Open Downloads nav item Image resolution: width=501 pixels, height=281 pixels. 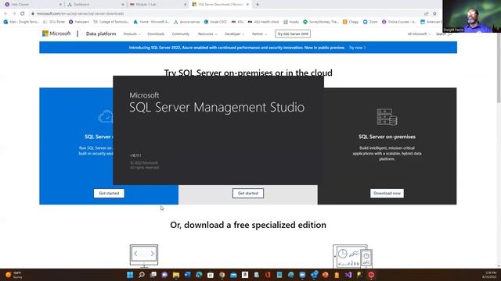pos(156,34)
